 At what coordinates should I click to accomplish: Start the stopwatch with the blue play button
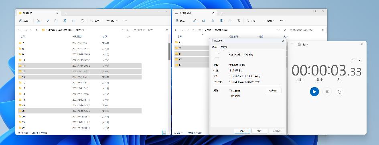[314, 92]
